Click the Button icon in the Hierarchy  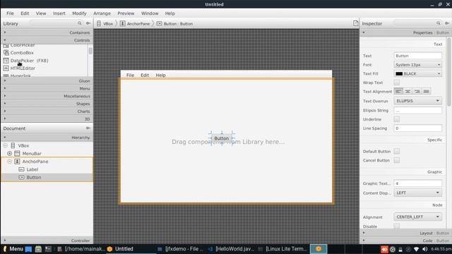(21, 177)
